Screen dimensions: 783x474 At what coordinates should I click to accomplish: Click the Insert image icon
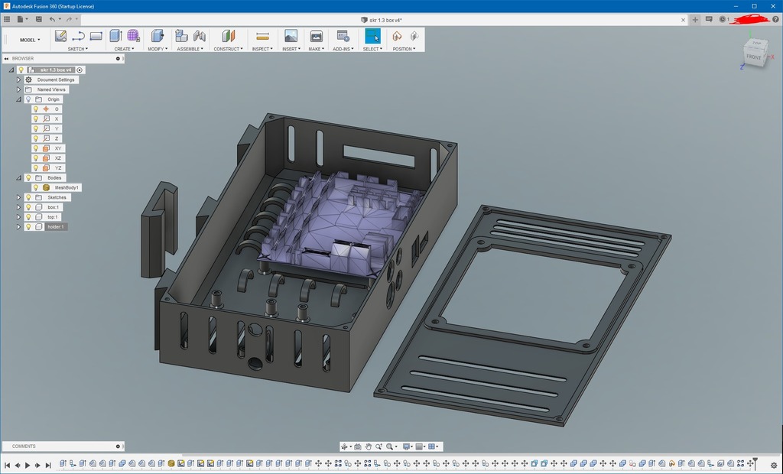[291, 36]
